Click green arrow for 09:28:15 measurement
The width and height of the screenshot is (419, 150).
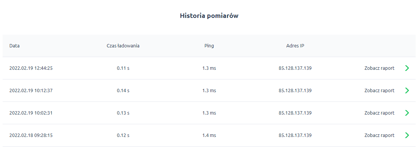pos(407,135)
